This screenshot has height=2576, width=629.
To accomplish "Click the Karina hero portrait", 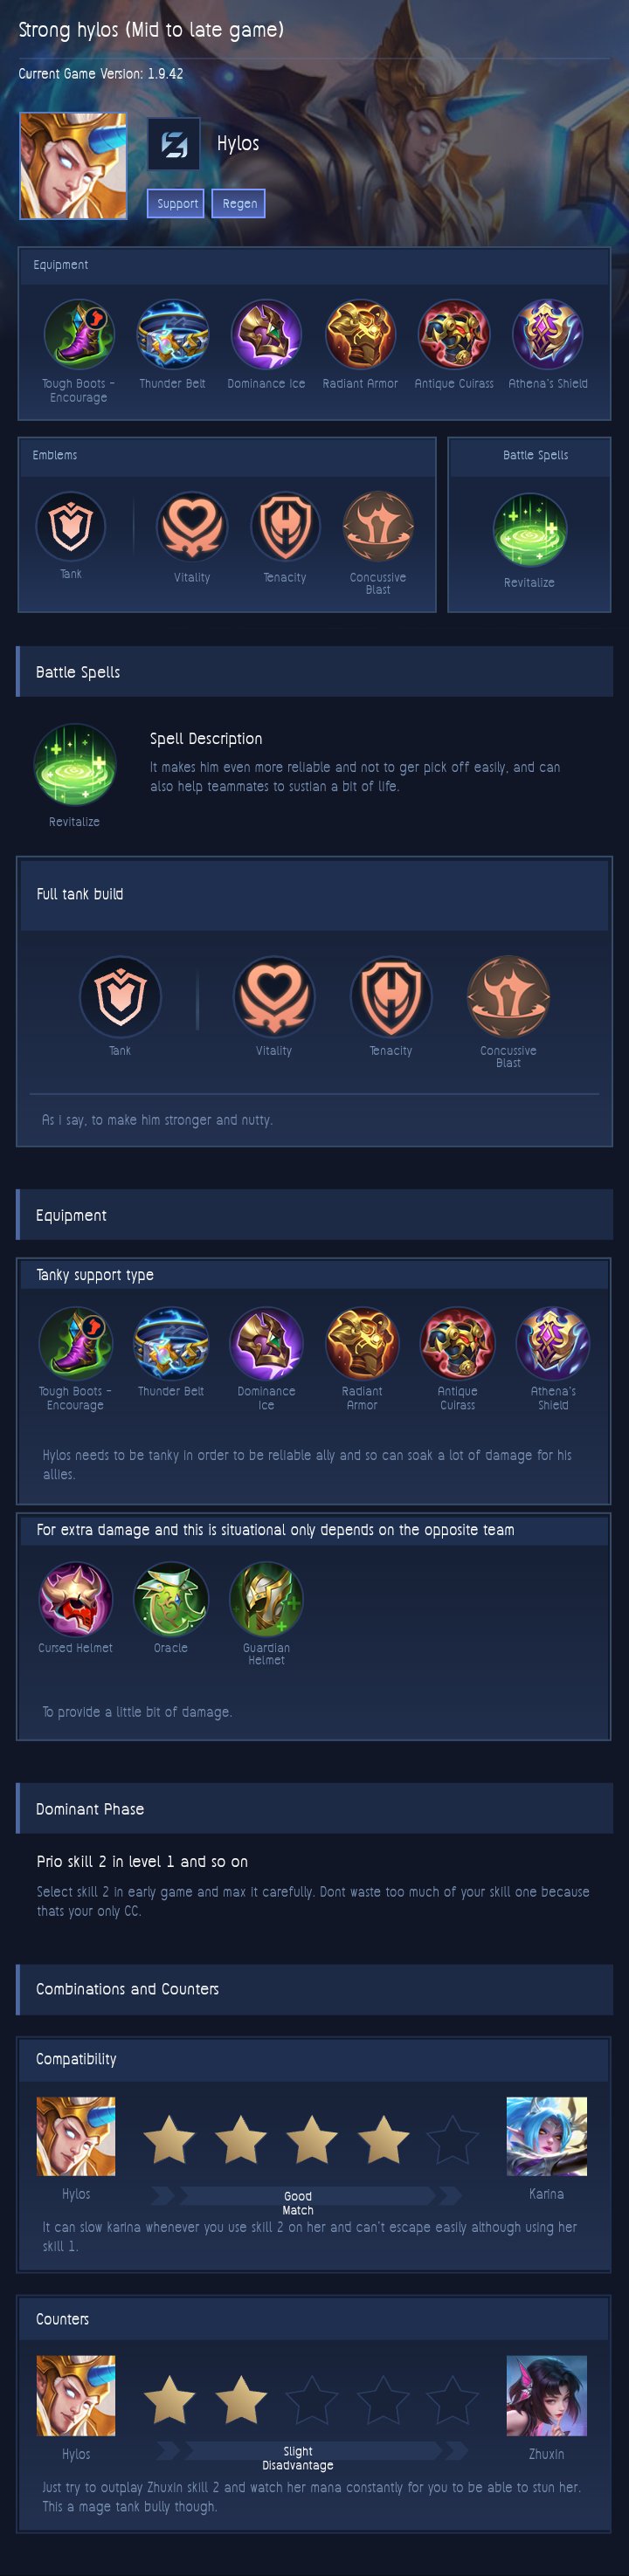I will pyautogui.click(x=546, y=2136).
